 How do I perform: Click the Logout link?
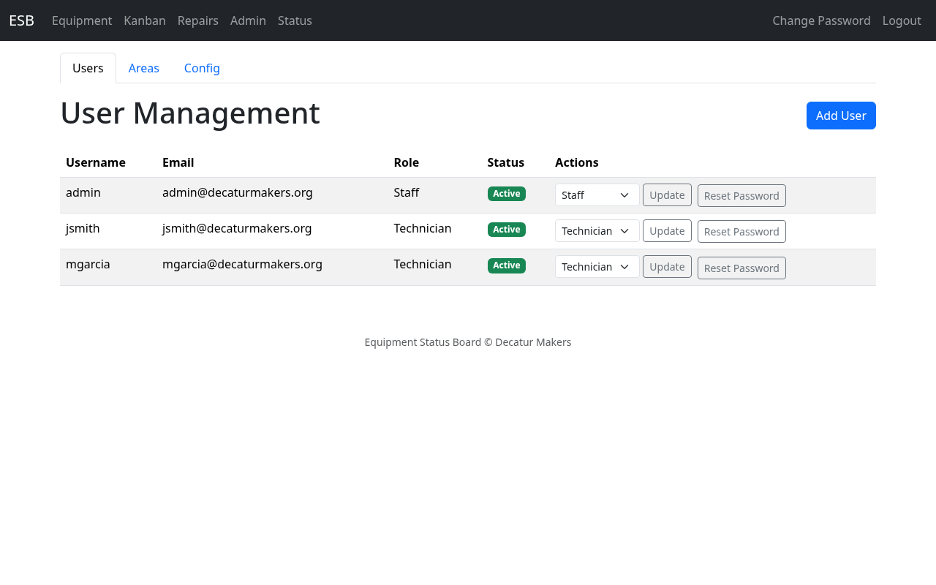pyautogui.click(x=902, y=20)
